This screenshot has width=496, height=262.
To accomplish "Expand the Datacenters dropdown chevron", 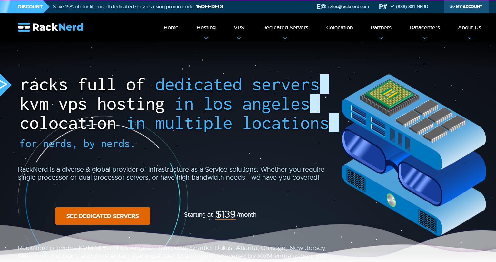I will (425, 38).
